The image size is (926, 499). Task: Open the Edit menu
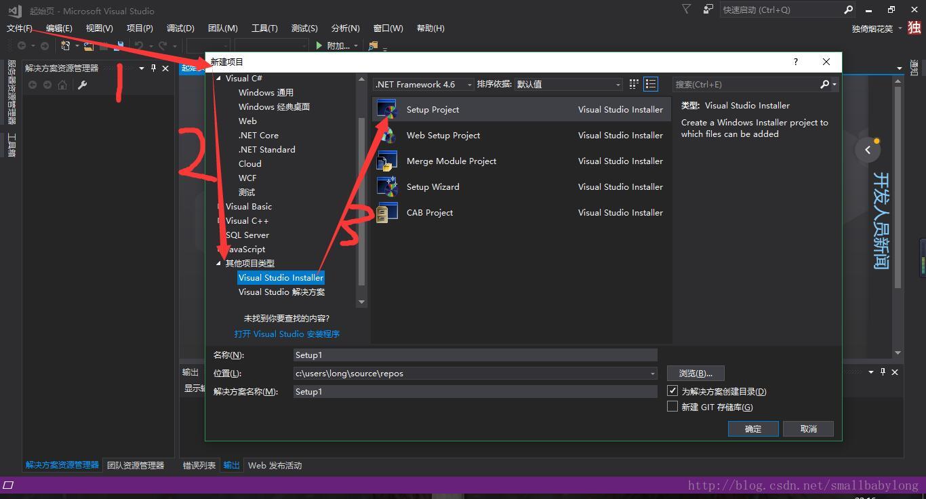pos(59,28)
